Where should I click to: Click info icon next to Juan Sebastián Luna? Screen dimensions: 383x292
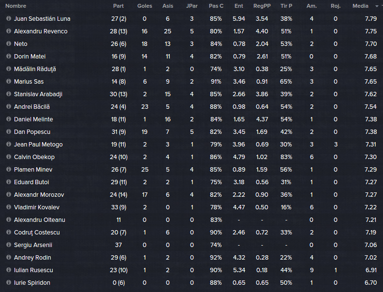click(x=9, y=19)
